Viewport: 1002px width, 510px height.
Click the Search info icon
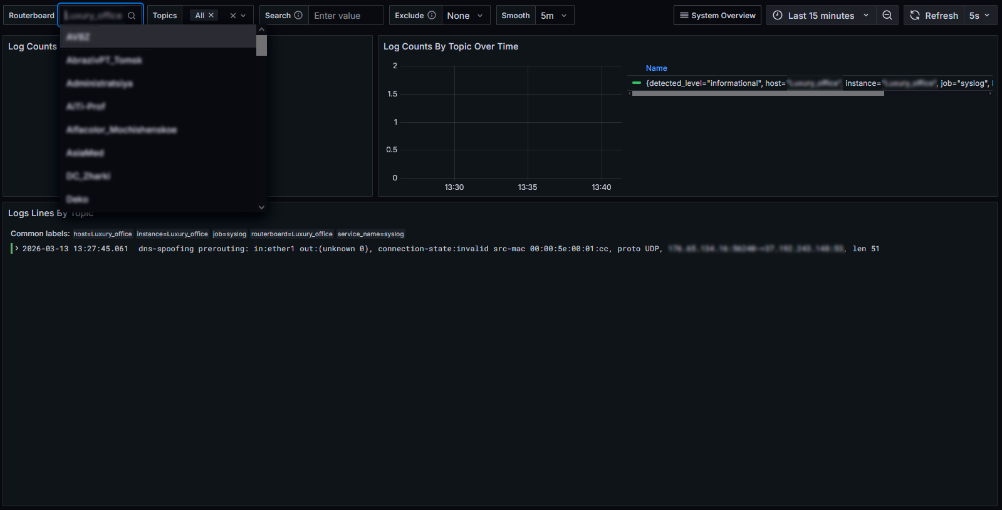pos(298,15)
